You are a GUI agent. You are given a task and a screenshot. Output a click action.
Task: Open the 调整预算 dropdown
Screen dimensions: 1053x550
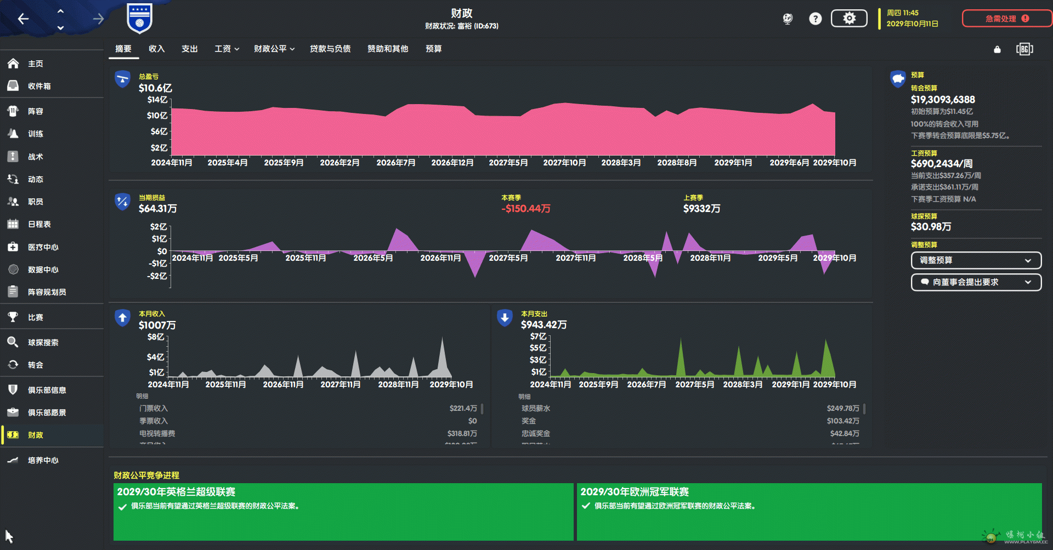point(976,260)
